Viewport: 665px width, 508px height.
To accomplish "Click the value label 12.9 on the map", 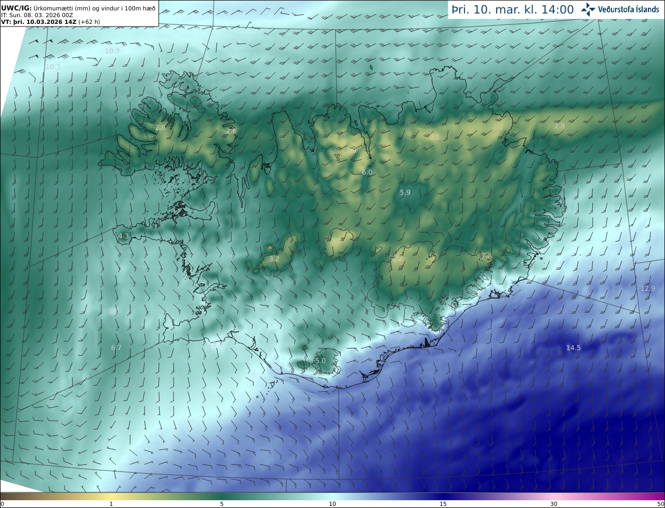I will coord(648,288).
